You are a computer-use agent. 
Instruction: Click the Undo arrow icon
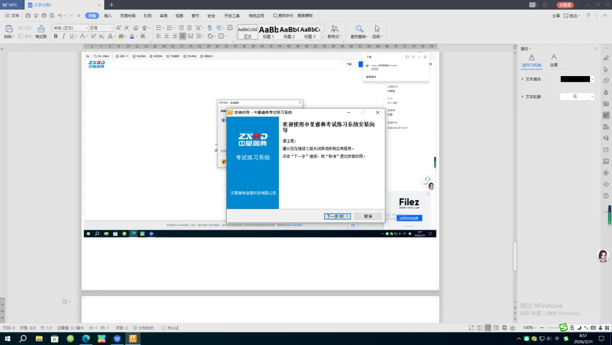[x=60, y=16]
